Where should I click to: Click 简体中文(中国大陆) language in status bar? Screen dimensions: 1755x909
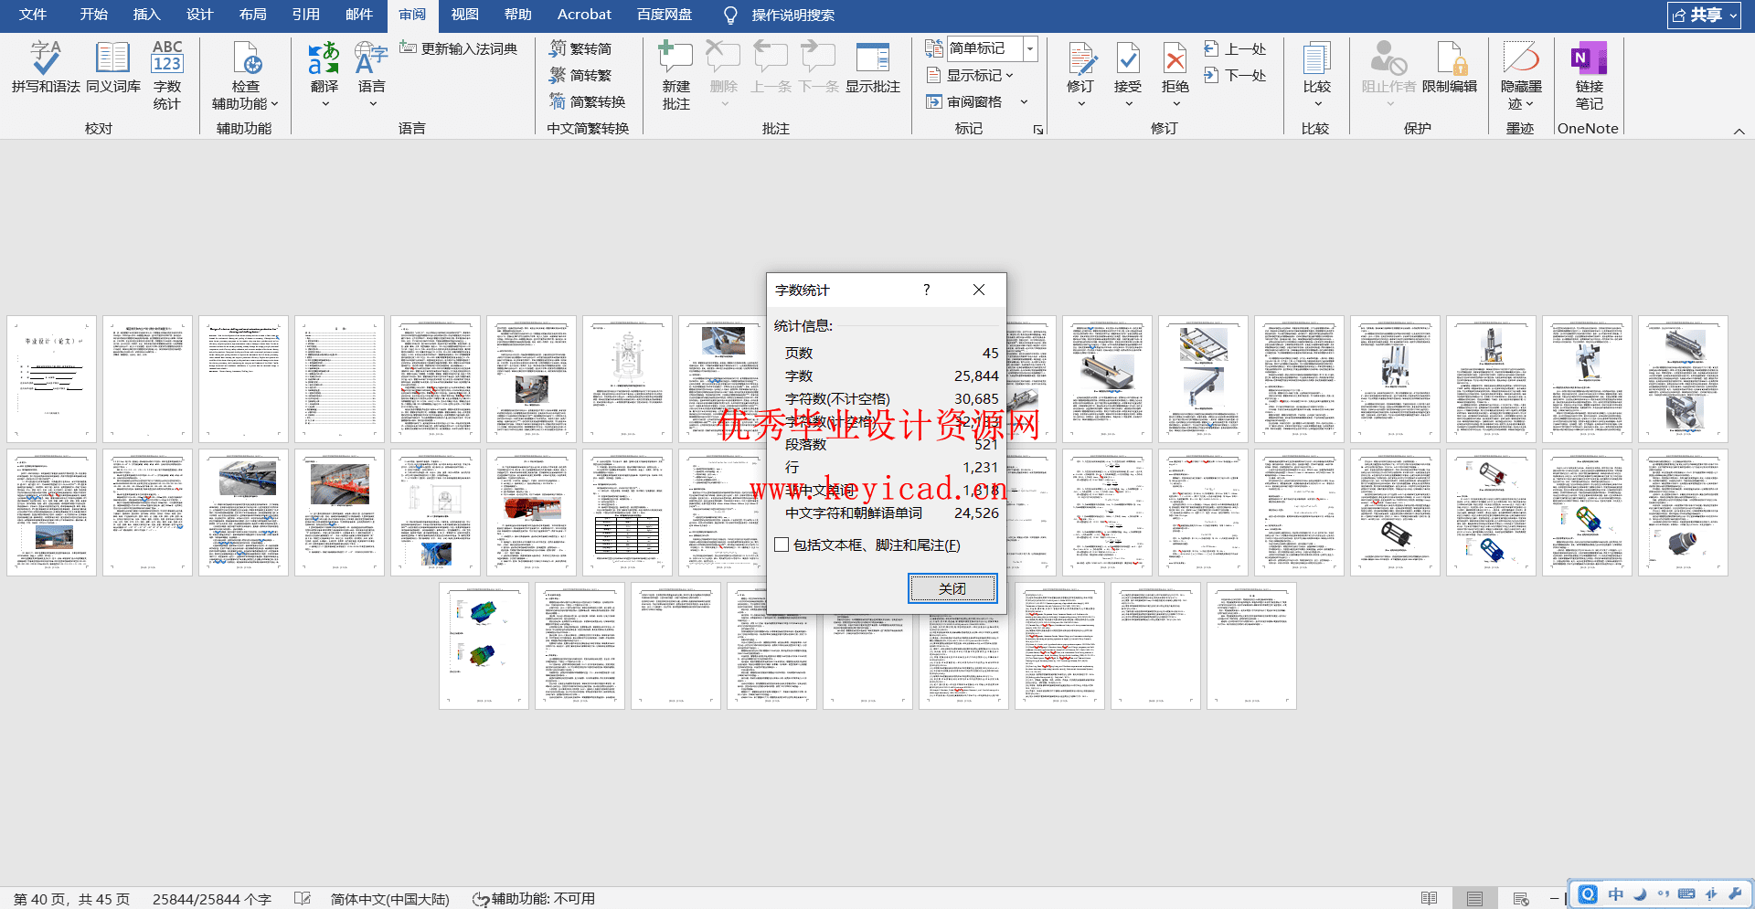coord(390,899)
